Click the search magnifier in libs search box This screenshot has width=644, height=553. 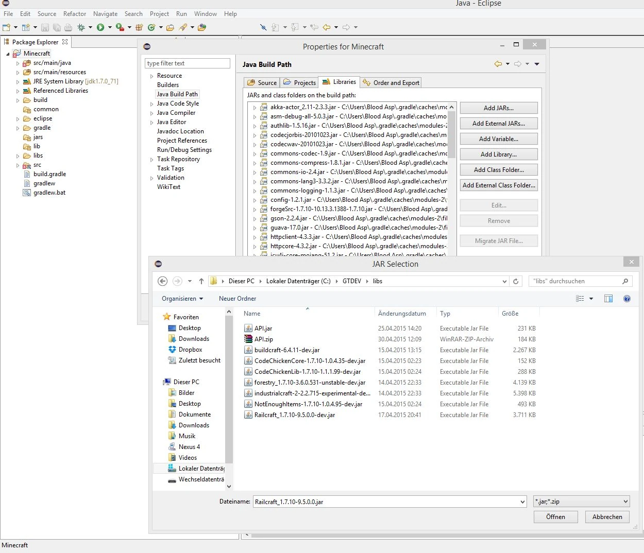[x=625, y=281]
